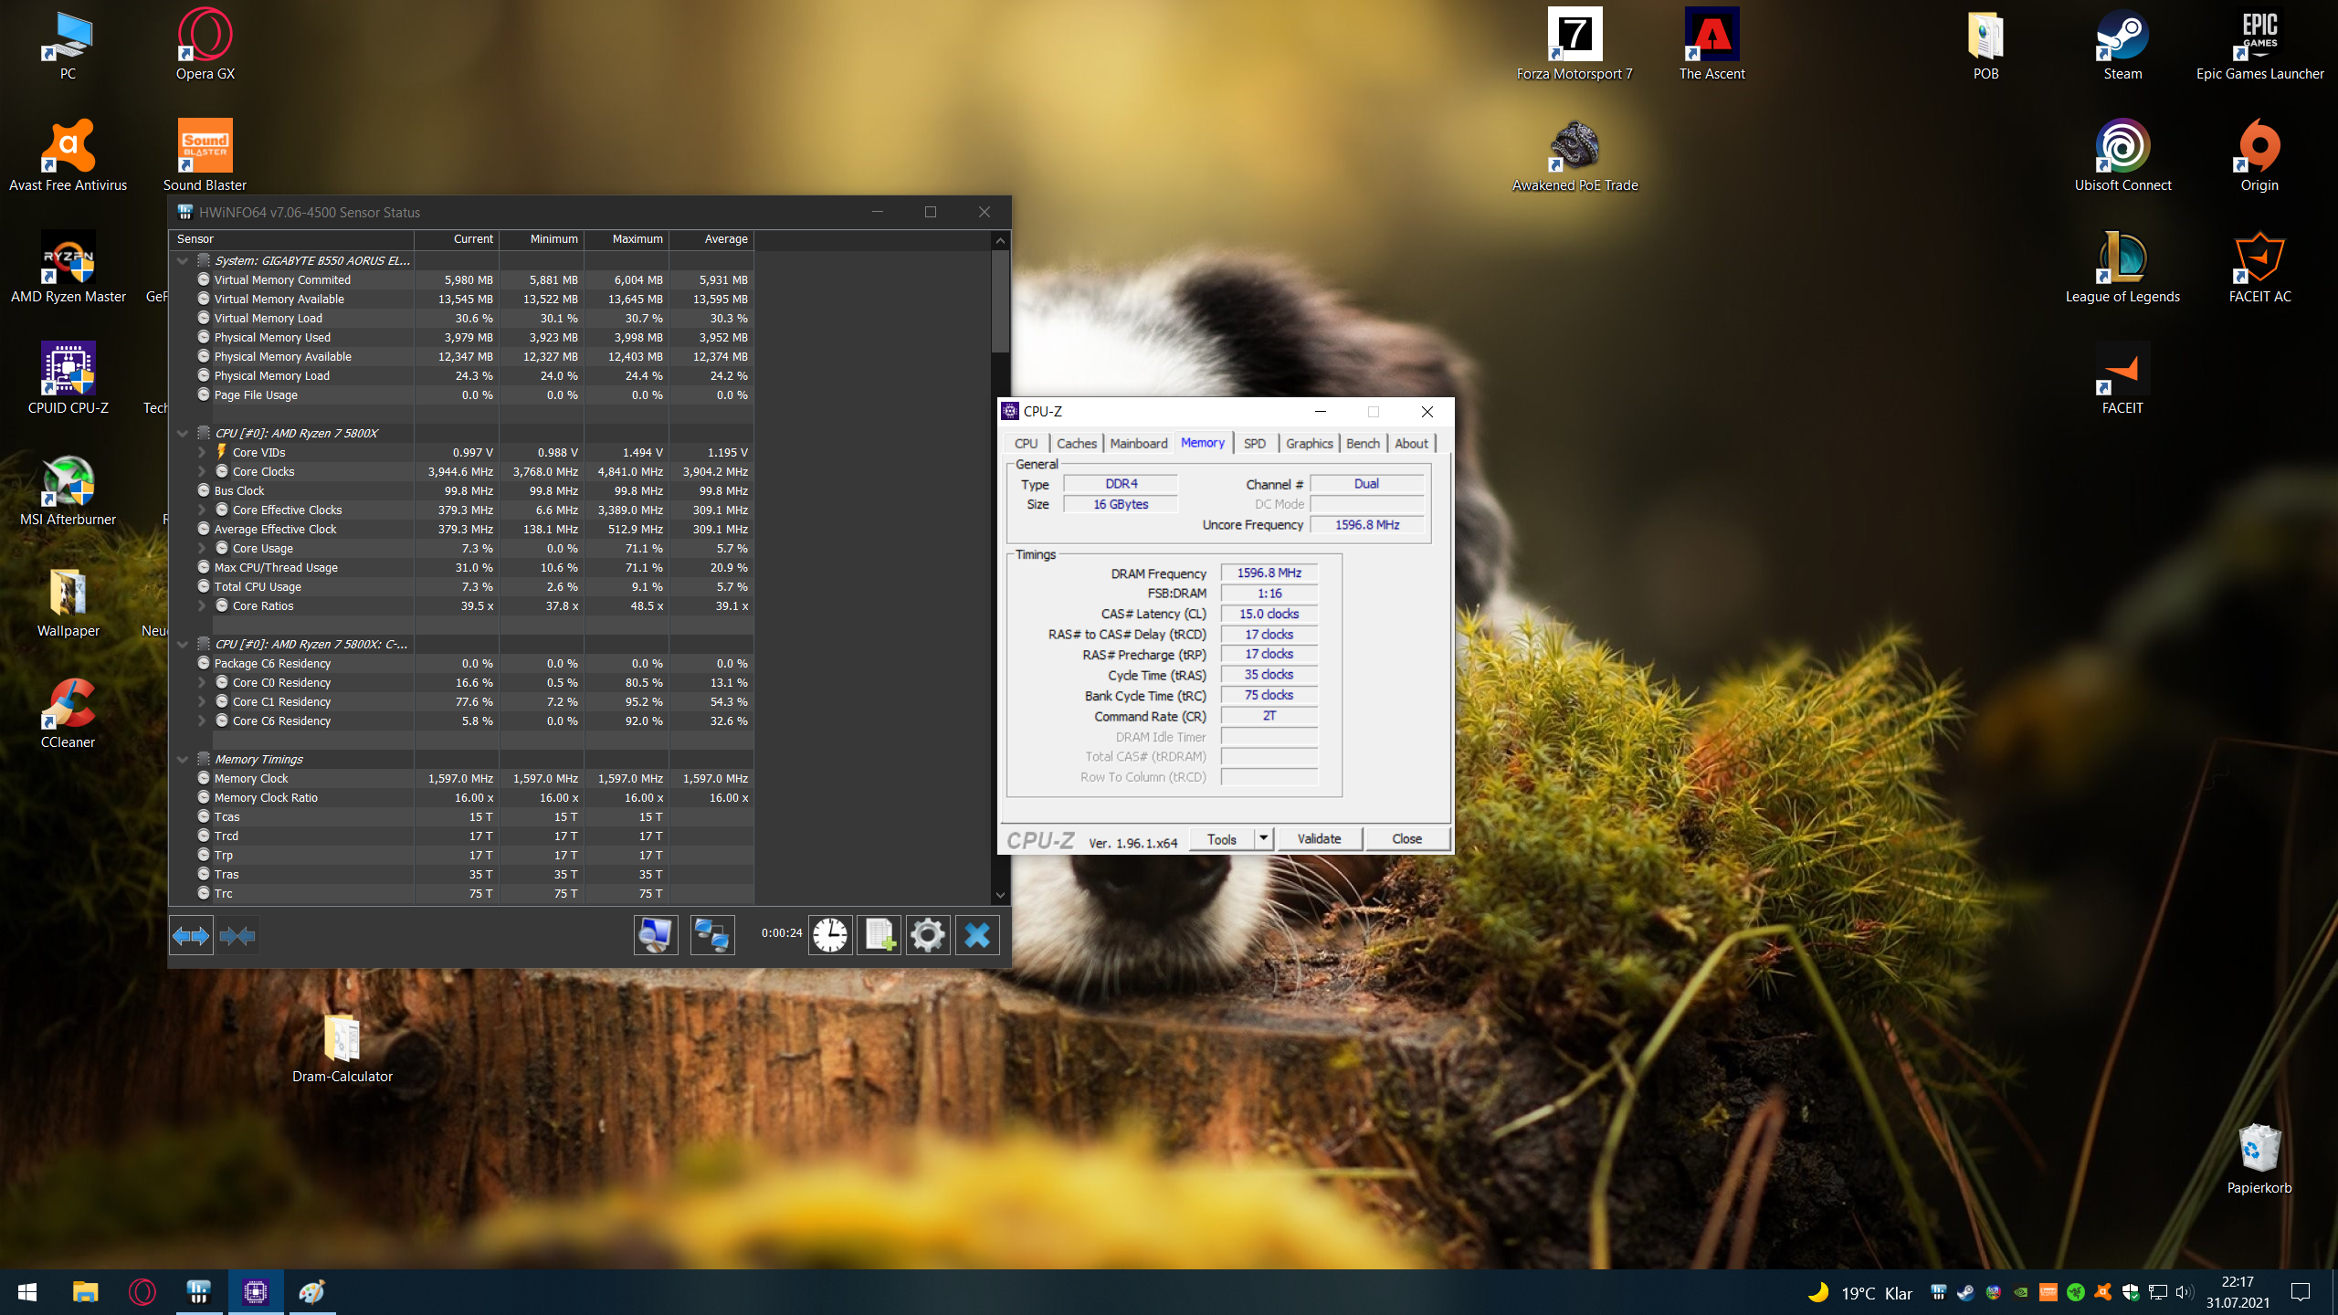Switch to the SPD tab in CPU-Z
2338x1315 pixels.
tap(1254, 444)
